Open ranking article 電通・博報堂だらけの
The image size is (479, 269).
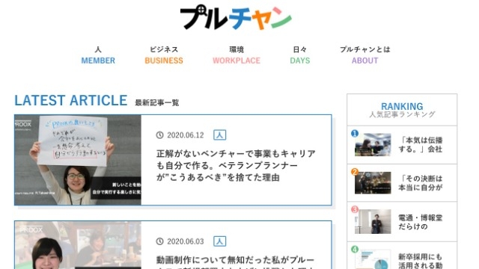click(421, 222)
